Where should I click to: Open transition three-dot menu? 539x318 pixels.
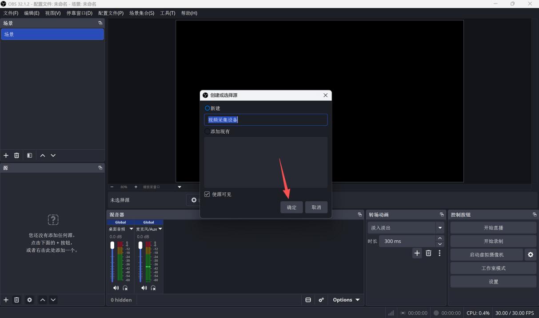pyautogui.click(x=439, y=253)
